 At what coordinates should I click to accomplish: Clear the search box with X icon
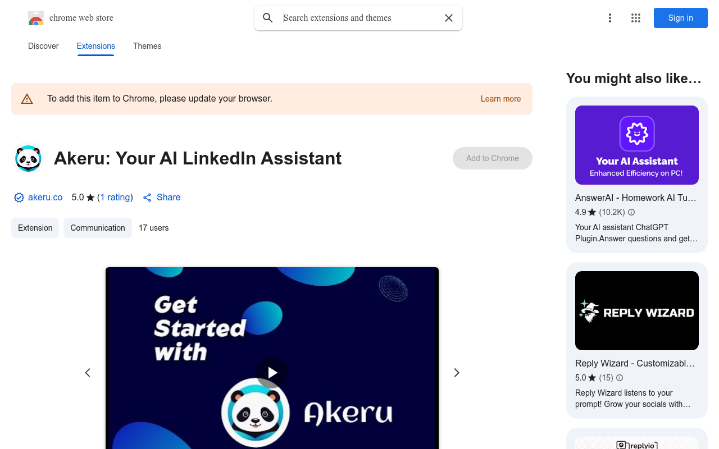point(449,18)
